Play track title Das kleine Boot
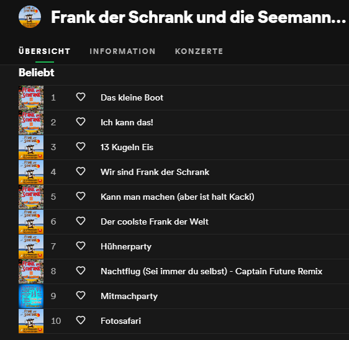The height and width of the screenshot is (340, 349). pyautogui.click(x=132, y=97)
